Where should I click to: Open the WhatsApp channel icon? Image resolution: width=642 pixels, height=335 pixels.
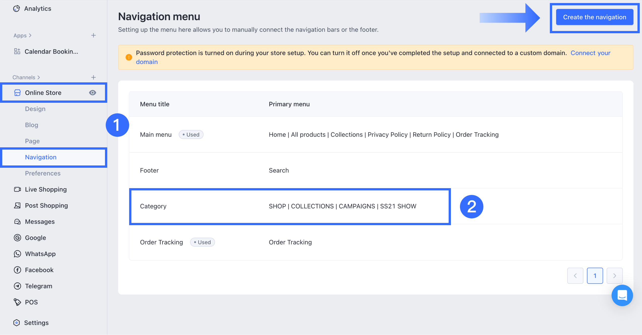17,254
